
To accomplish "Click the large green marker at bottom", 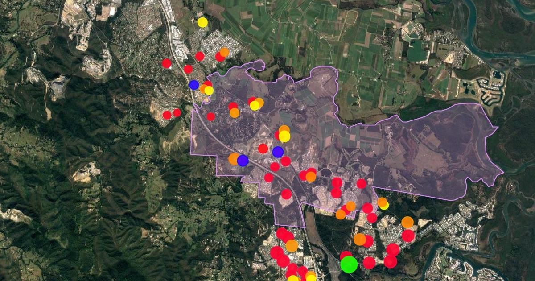I will pyautogui.click(x=349, y=264).
